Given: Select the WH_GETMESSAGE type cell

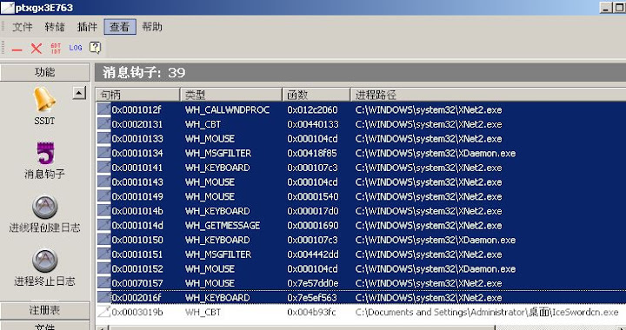Looking at the screenshot, I should pos(223,226).
